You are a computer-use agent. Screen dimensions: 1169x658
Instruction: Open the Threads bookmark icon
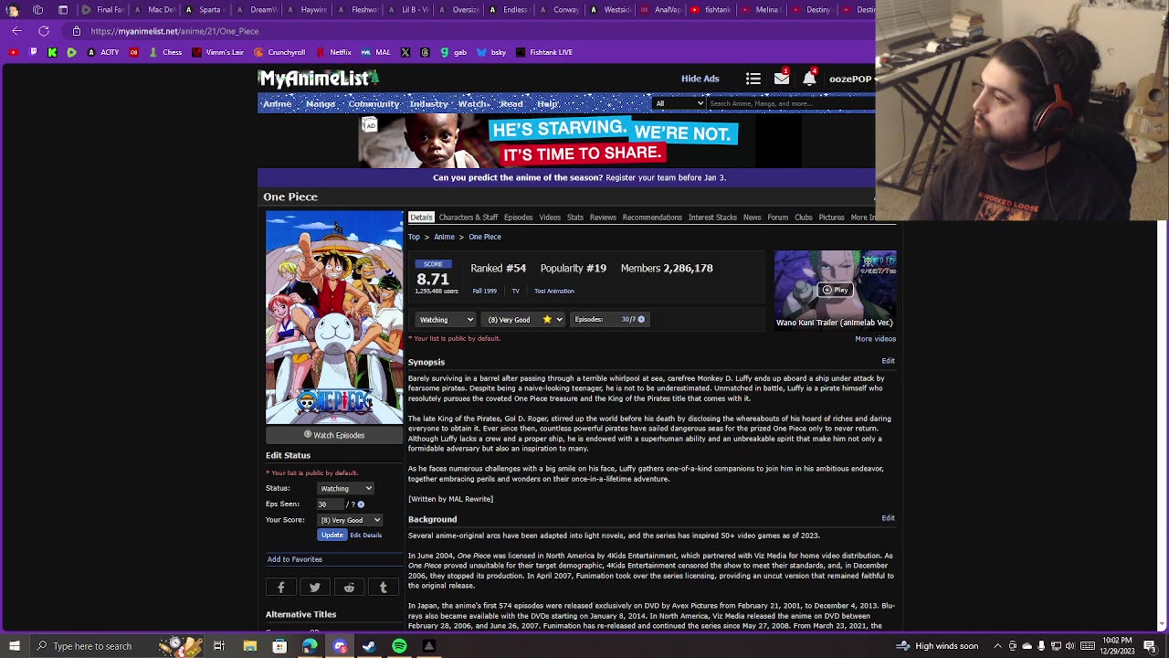425,52
